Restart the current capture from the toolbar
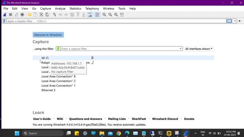 click(16, 14)
